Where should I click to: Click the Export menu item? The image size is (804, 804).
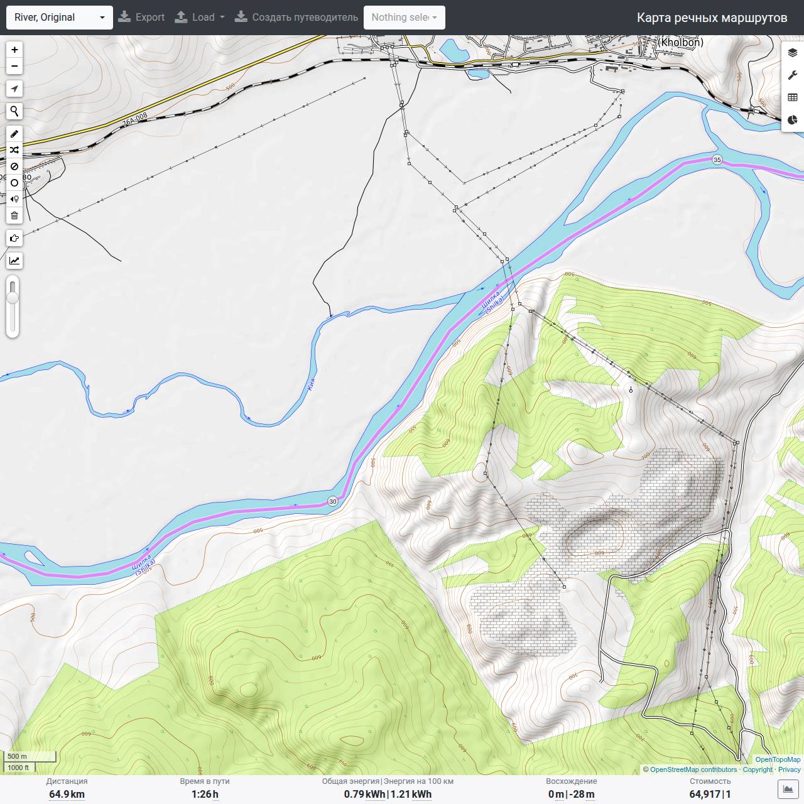[x=141, y=18]
